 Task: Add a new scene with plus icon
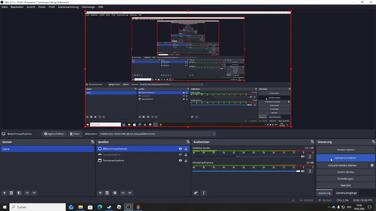pyautogui.click(x=4, y=193)
